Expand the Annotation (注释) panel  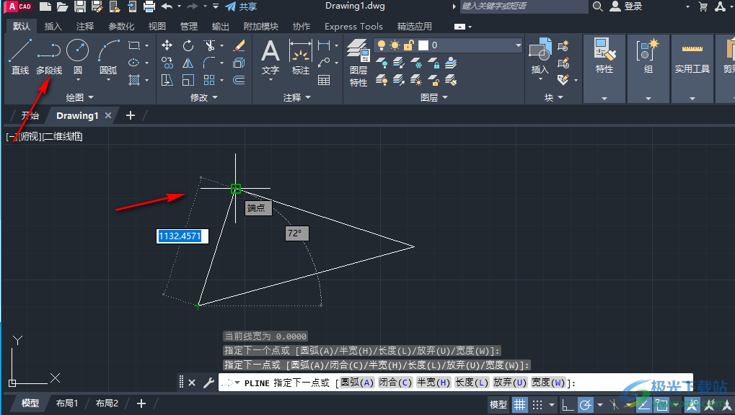(x=297, y=97)
